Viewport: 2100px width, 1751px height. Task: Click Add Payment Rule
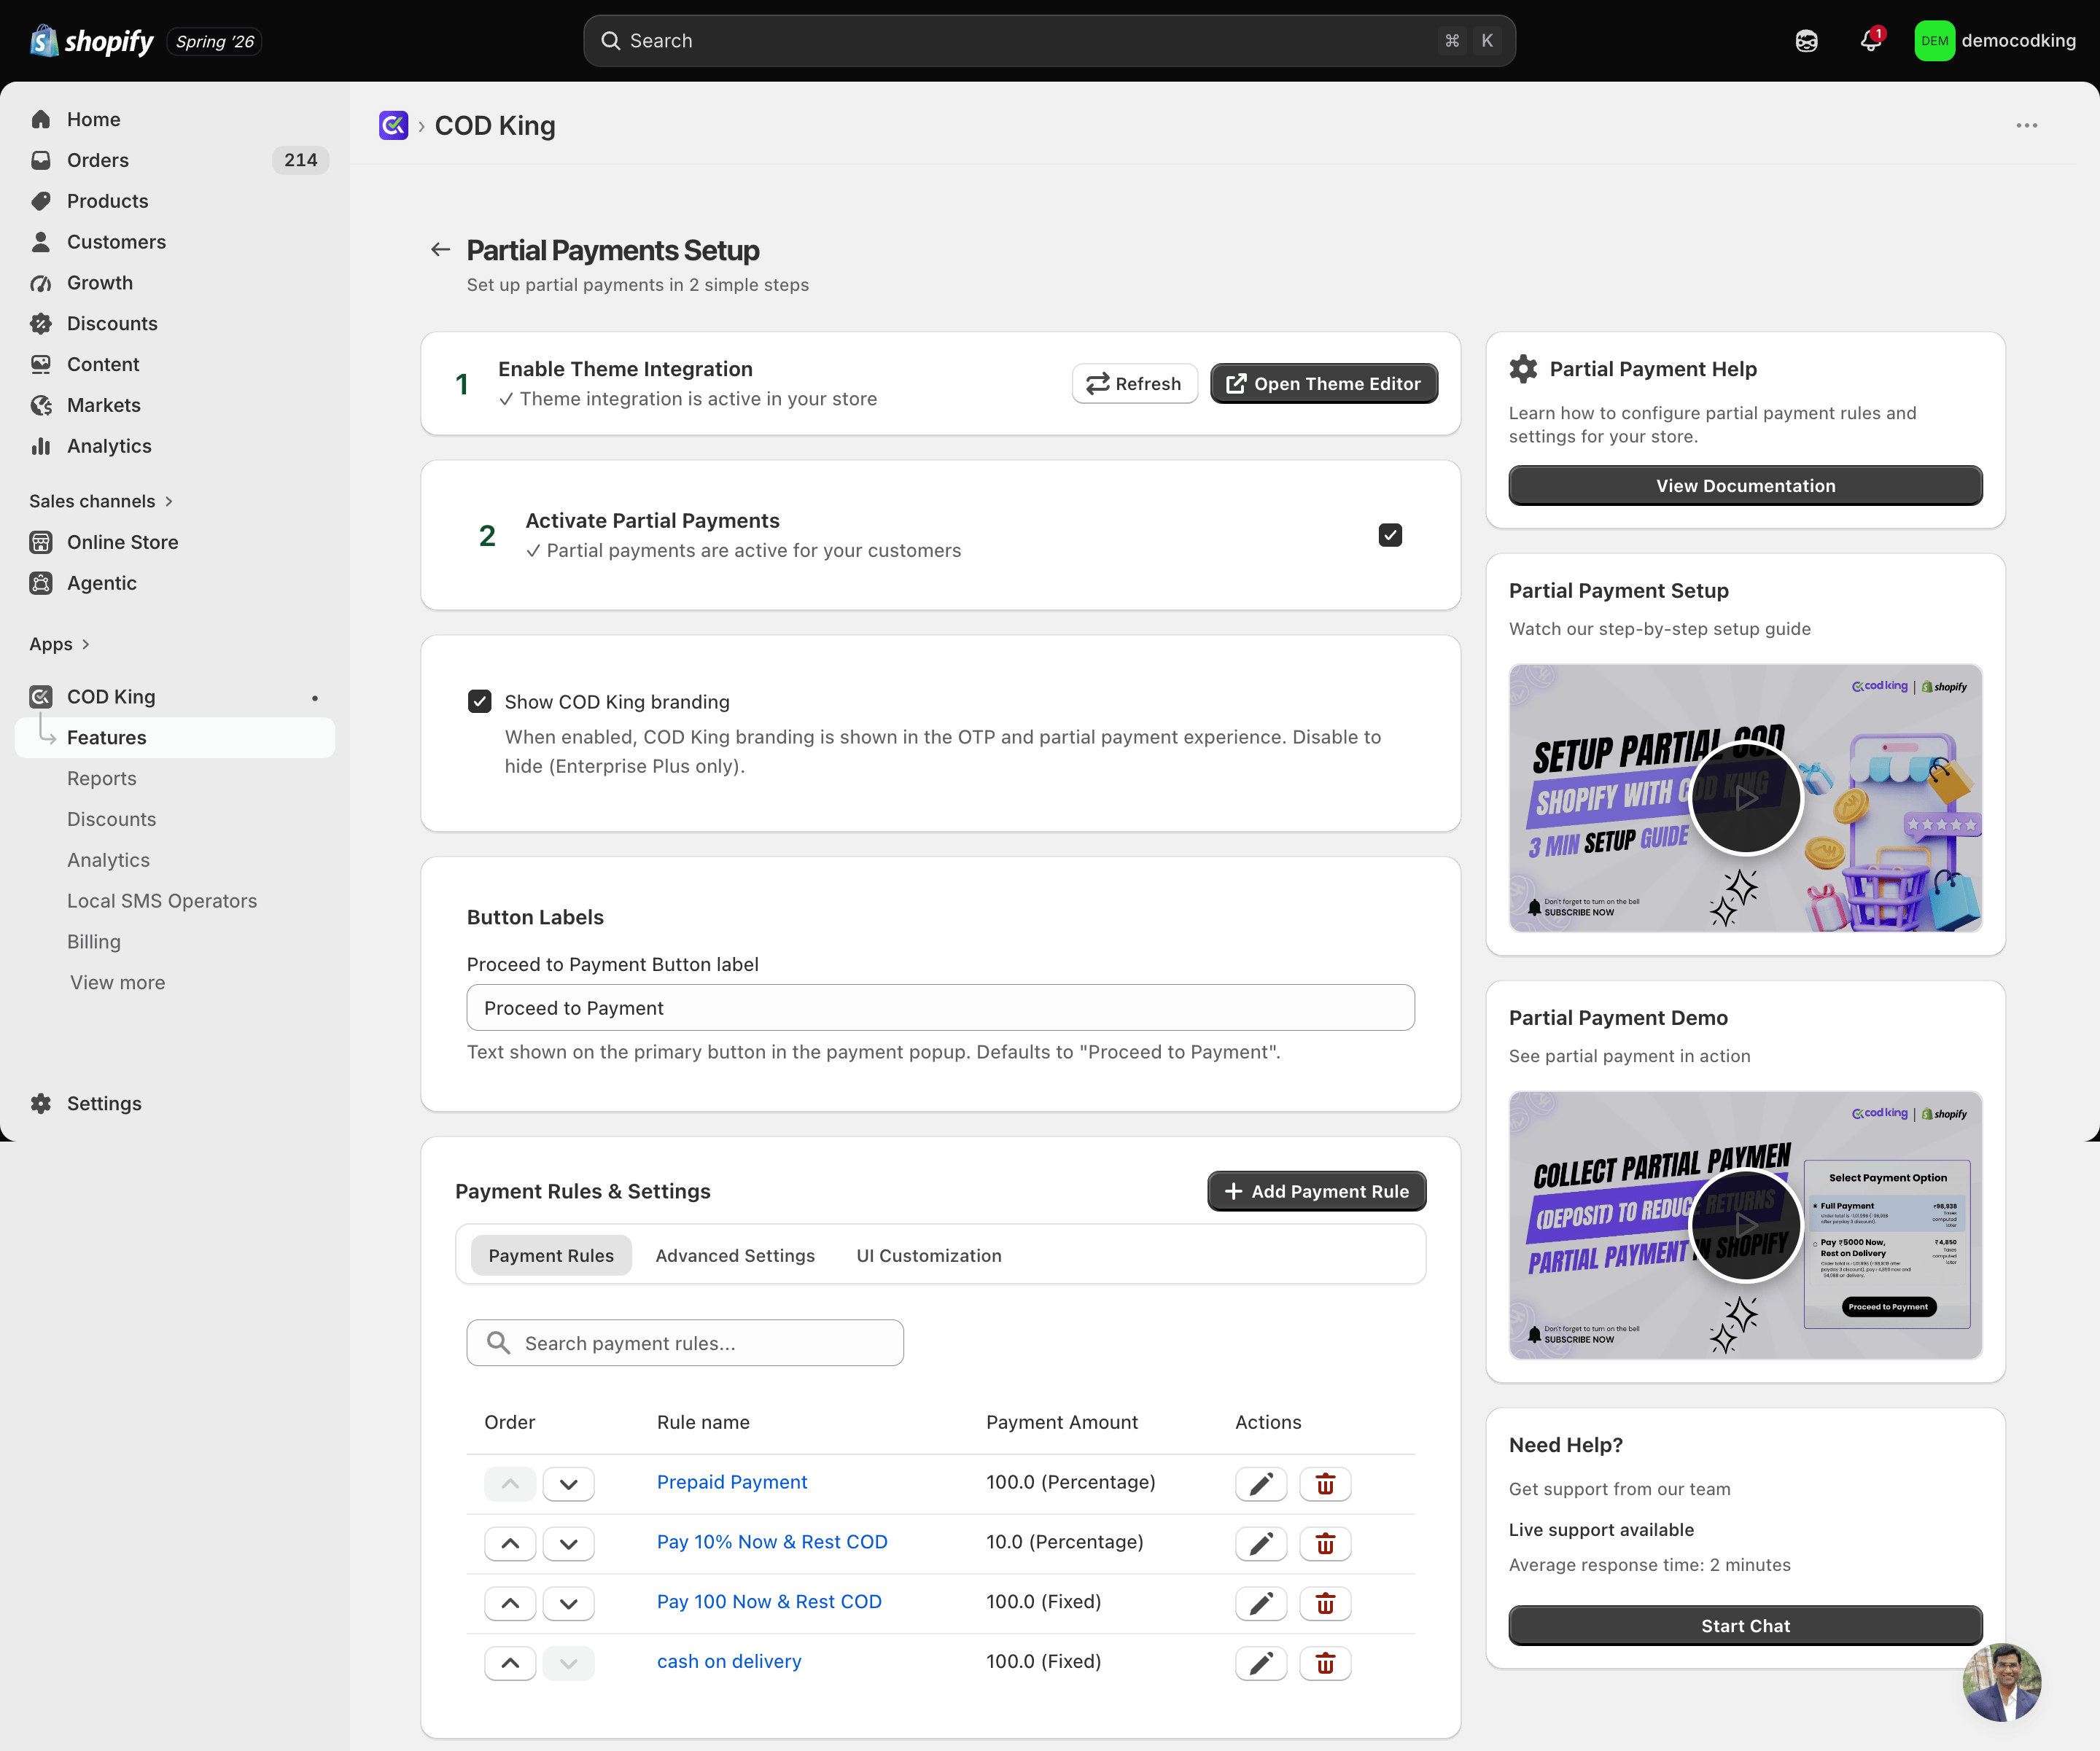[x=1316, y=1192]
